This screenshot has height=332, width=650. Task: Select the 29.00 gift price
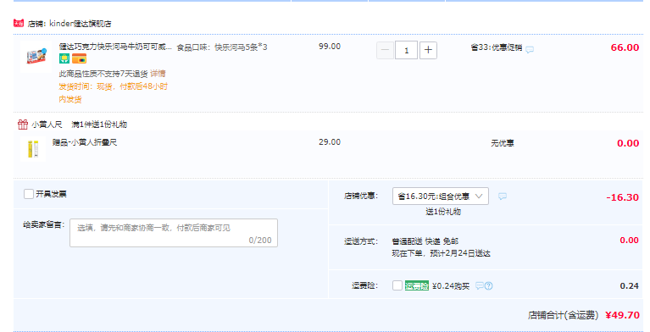[330, 142]
